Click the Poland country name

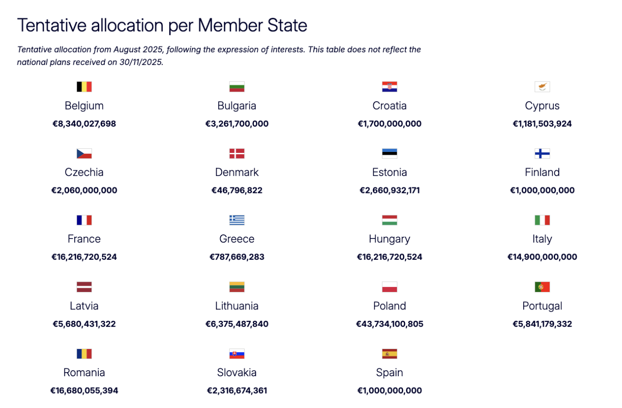pyautogui.click(x=389, y=306)
